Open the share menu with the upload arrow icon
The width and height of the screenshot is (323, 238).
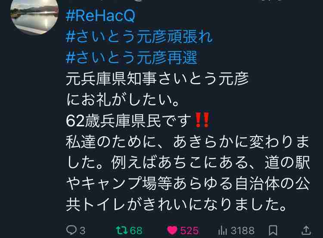306,230
